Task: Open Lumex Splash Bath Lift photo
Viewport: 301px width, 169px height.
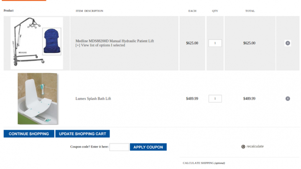Action: click(x=38, y=98)
